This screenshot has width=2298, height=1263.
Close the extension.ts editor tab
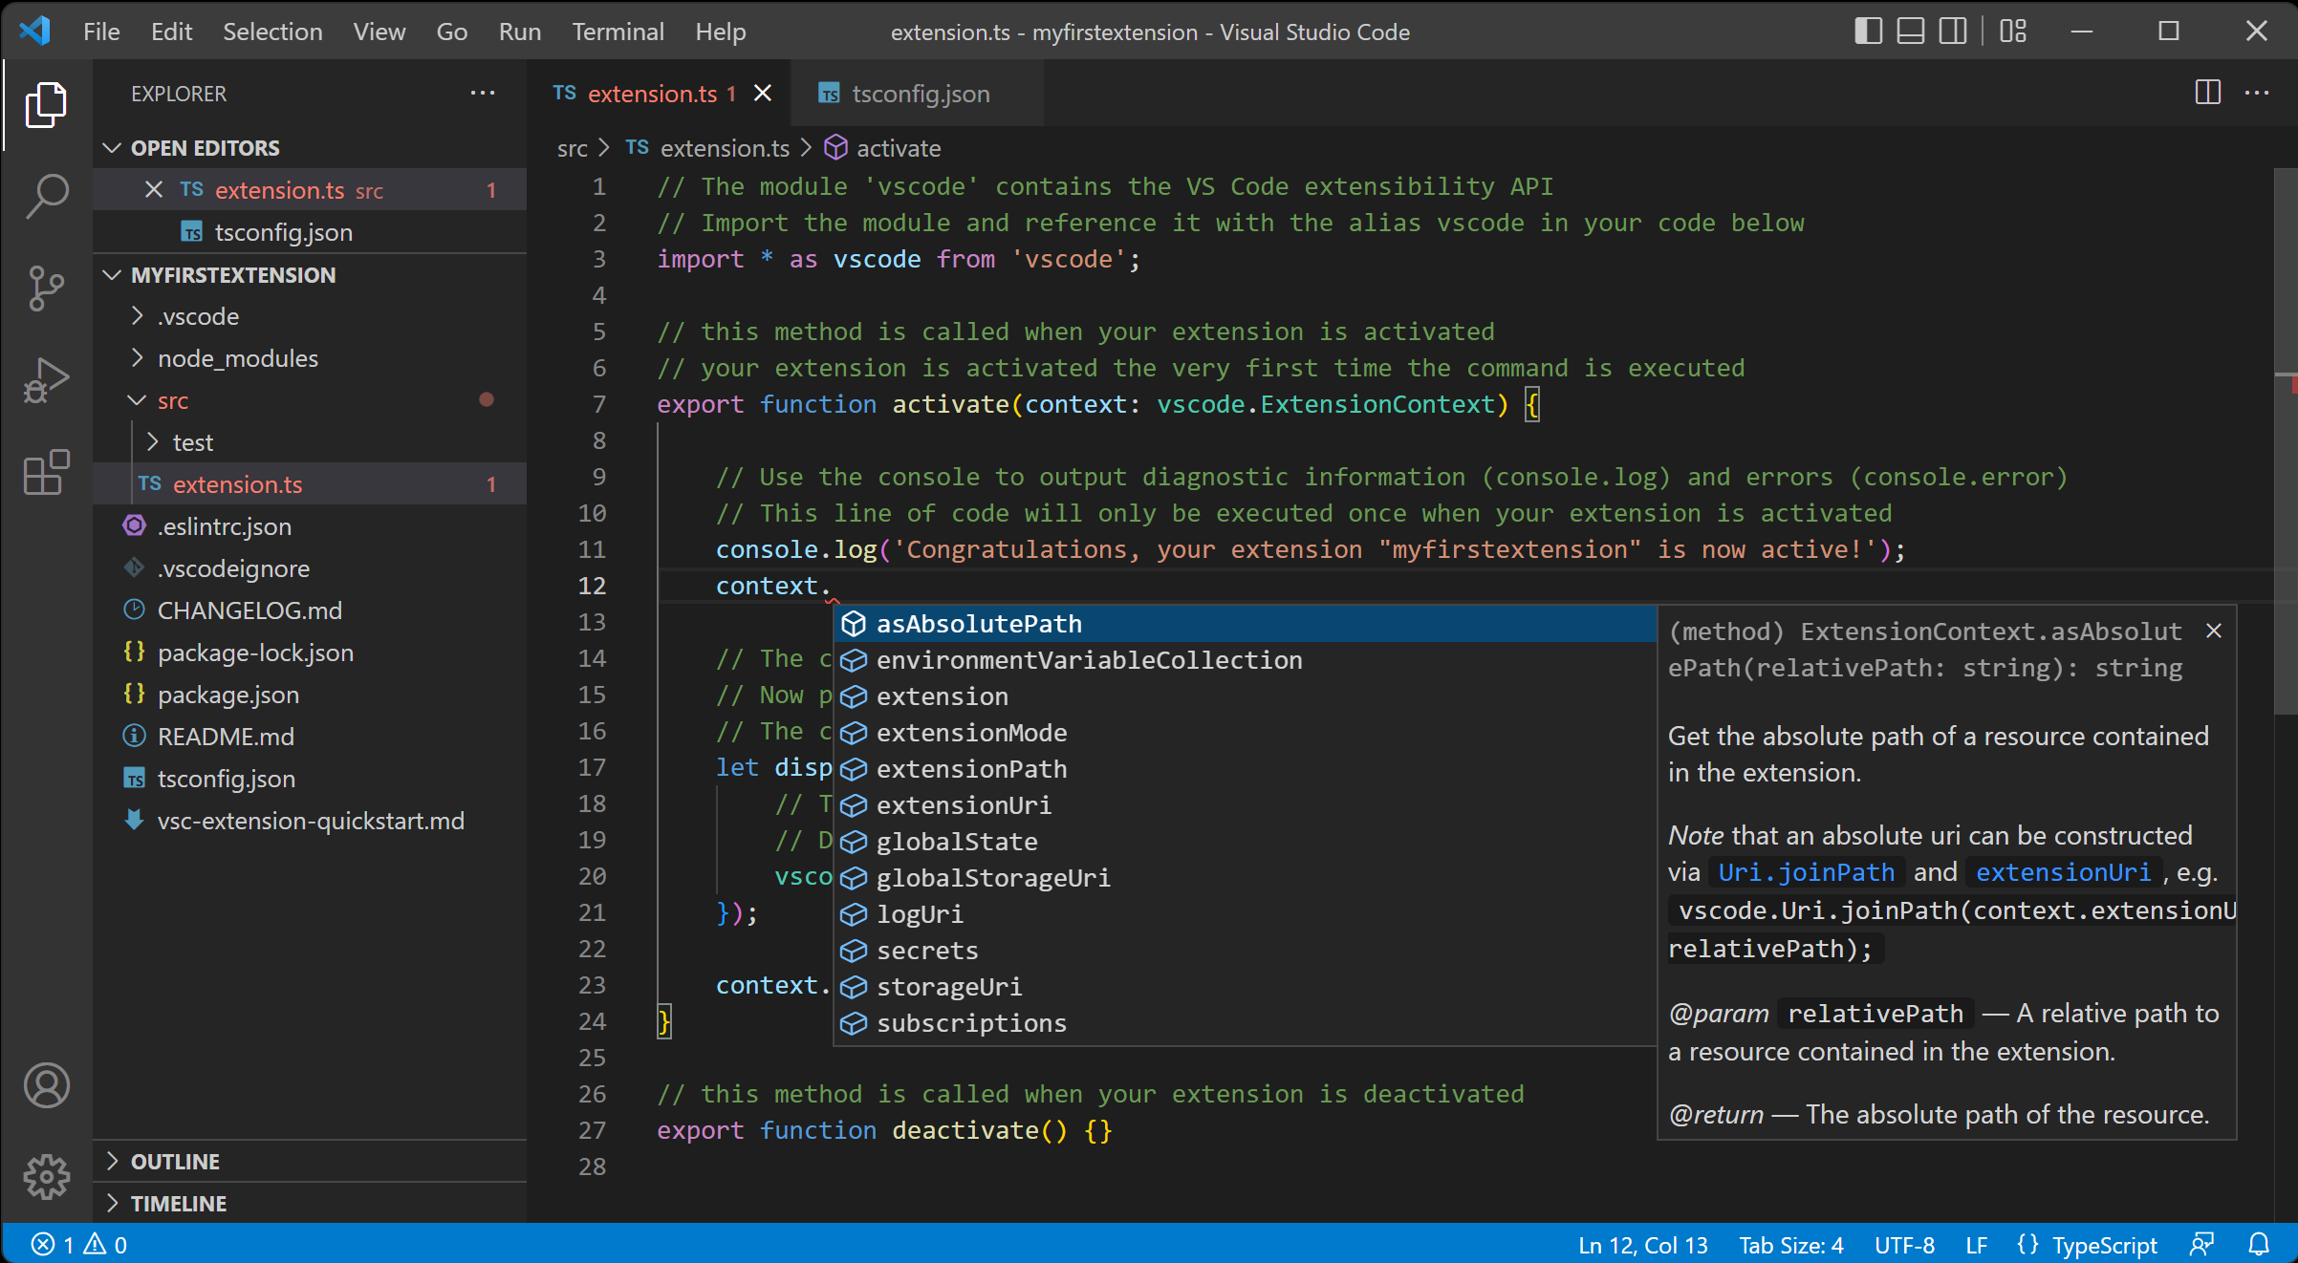click(761, 94)
